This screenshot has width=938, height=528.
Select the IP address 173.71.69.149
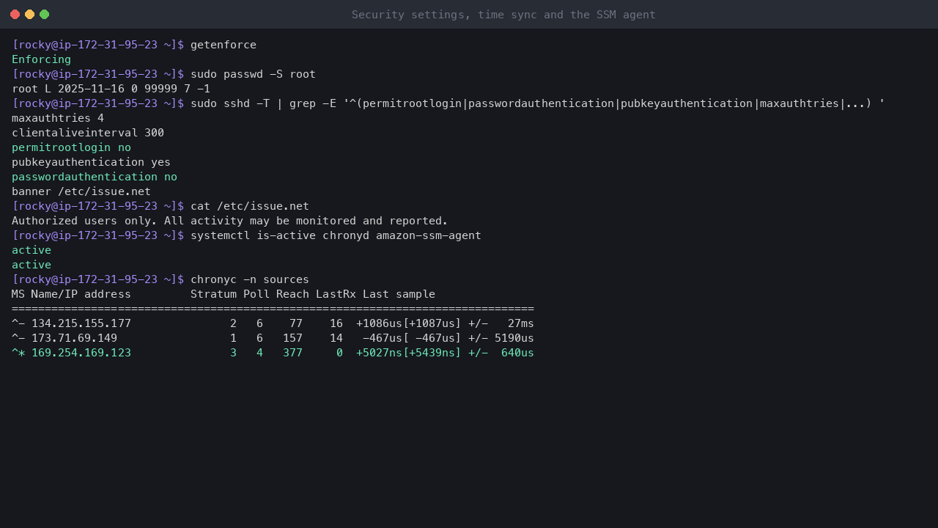74,338
